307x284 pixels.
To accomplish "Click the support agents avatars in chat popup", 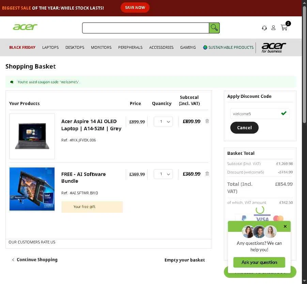I will click(259, 231).
